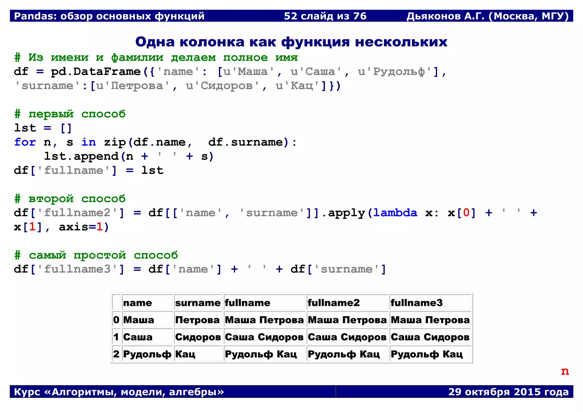Click comment '# Из имени и фамилии делаем полное имя'
This screenshot has height=412, width=583.
point(156,57)
